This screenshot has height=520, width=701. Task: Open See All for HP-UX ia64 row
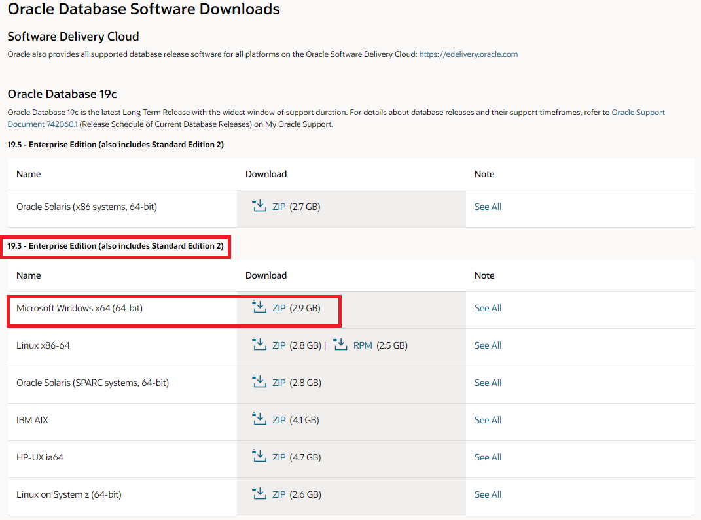click(x=488, y=457)
